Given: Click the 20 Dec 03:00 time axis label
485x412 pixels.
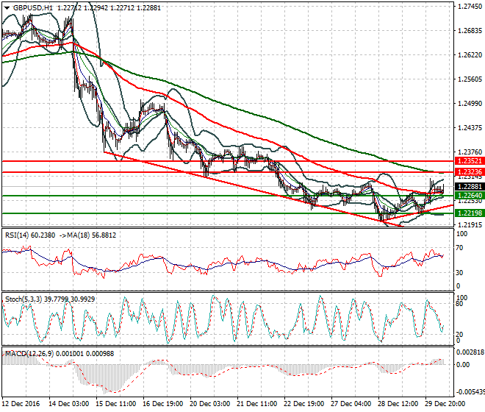Looking at the screenshot, I should coord(209,404).
